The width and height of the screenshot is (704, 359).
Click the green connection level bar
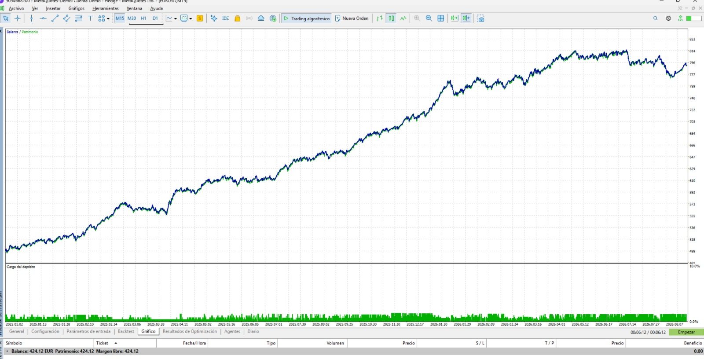[x=694, y=18]
